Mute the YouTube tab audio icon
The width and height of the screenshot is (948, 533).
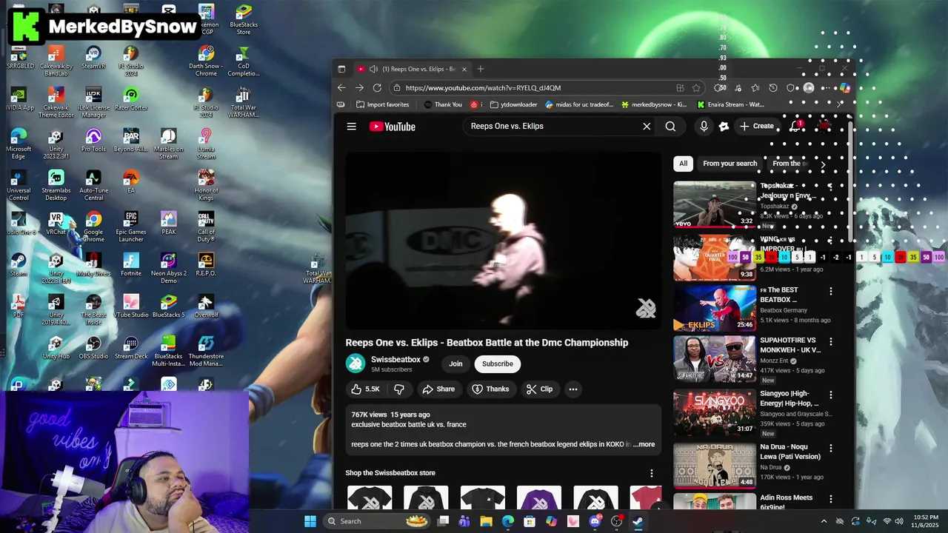374,69
